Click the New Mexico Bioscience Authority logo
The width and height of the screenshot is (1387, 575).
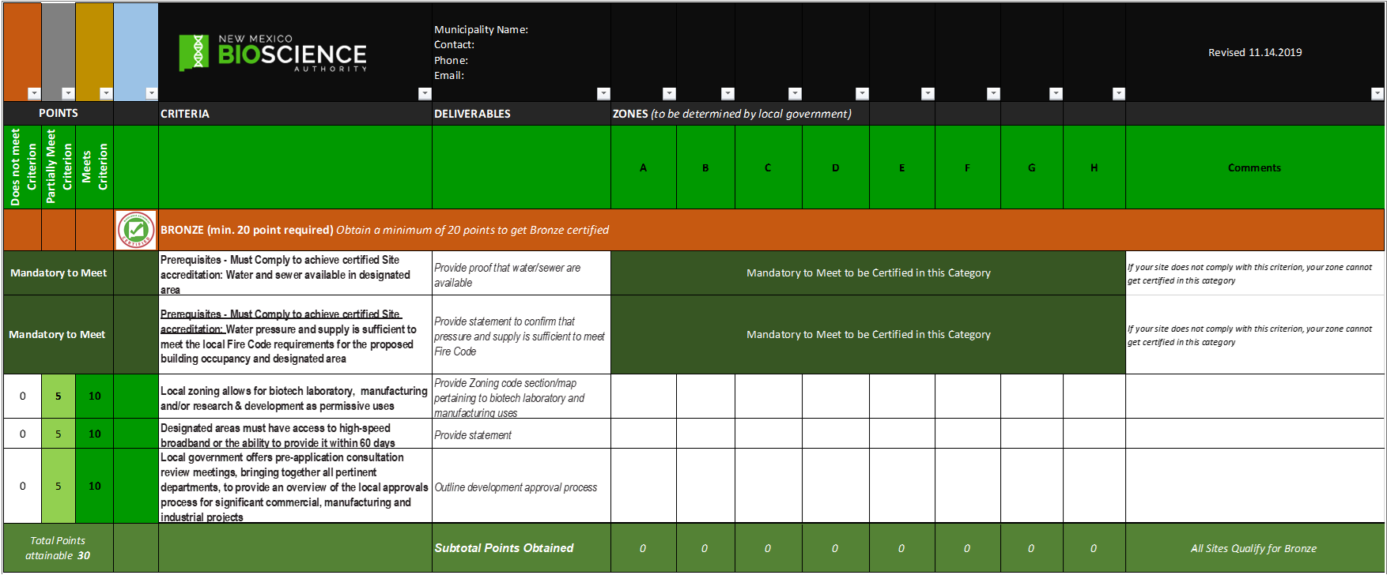click(272, 53)
